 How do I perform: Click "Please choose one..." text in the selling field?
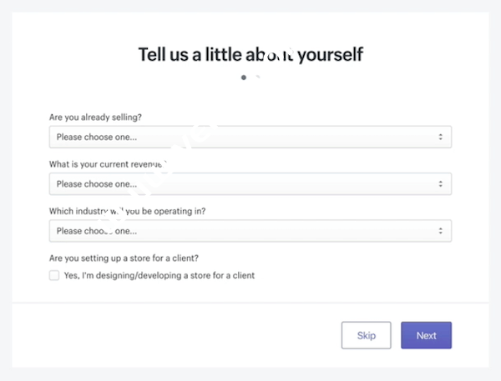pyautogui.click(x=97, y=137)
